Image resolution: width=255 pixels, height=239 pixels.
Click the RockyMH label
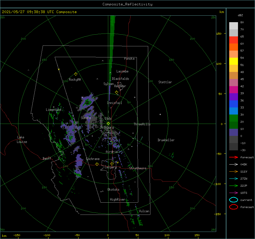click(x=75, y=80)
